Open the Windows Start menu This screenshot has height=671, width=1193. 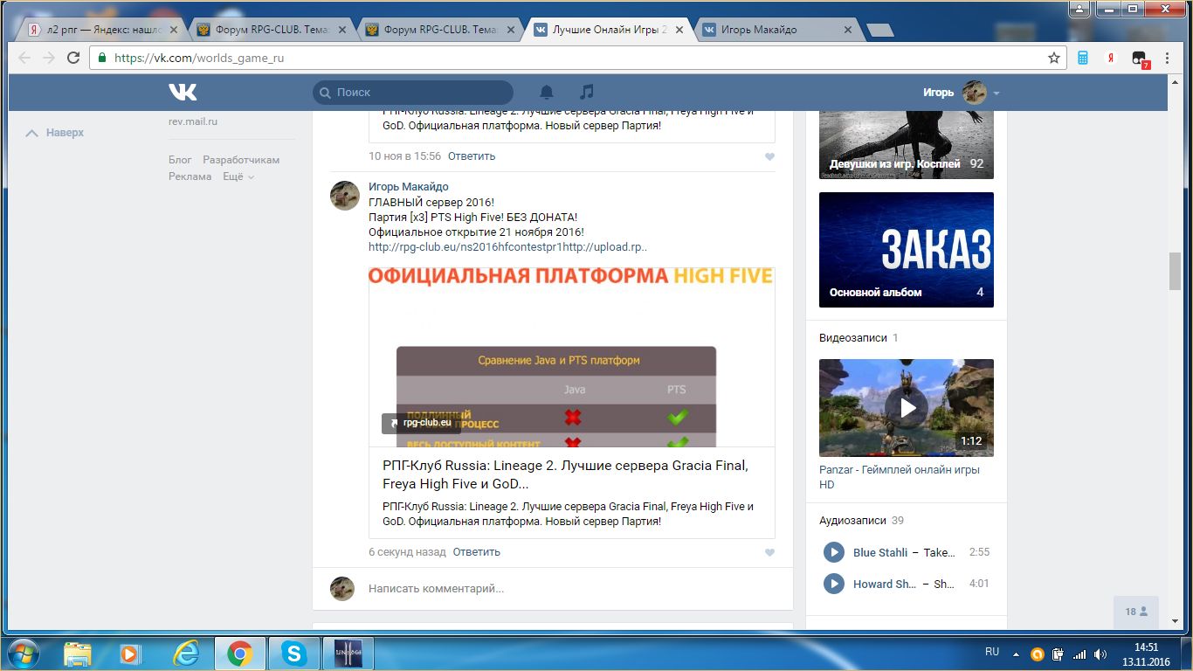click(23, 653)
